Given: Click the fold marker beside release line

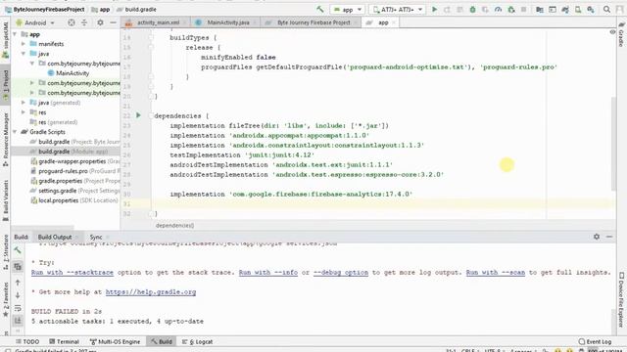Looking at the screenshot, I should pyautogui.click(x=151, y=47).
